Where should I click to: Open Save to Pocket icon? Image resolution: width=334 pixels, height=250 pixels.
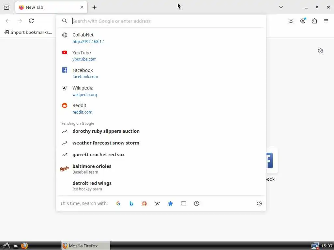(x=291, y=21)
